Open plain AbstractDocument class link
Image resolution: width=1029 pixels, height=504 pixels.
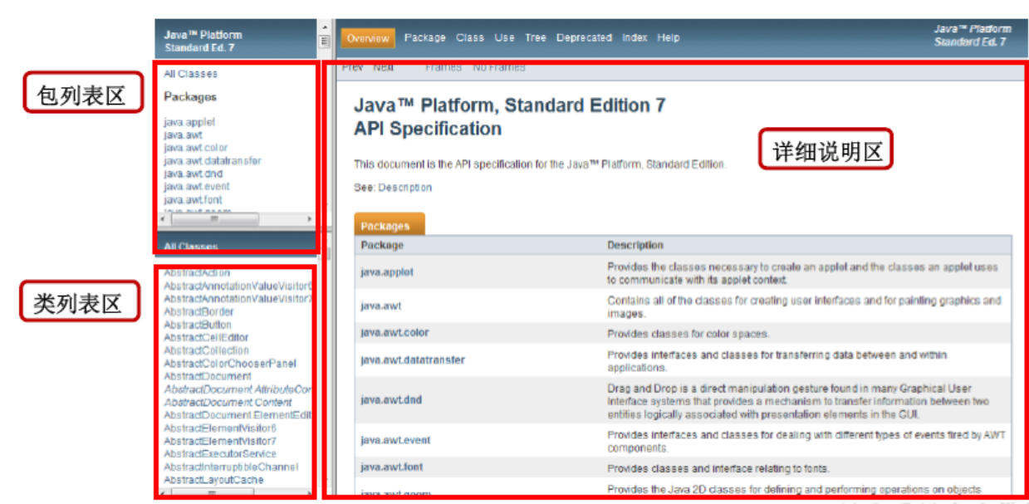tap(207, 376)
